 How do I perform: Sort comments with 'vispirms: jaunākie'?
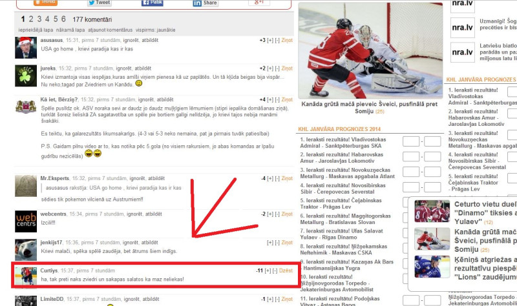(x=155, y=30)
